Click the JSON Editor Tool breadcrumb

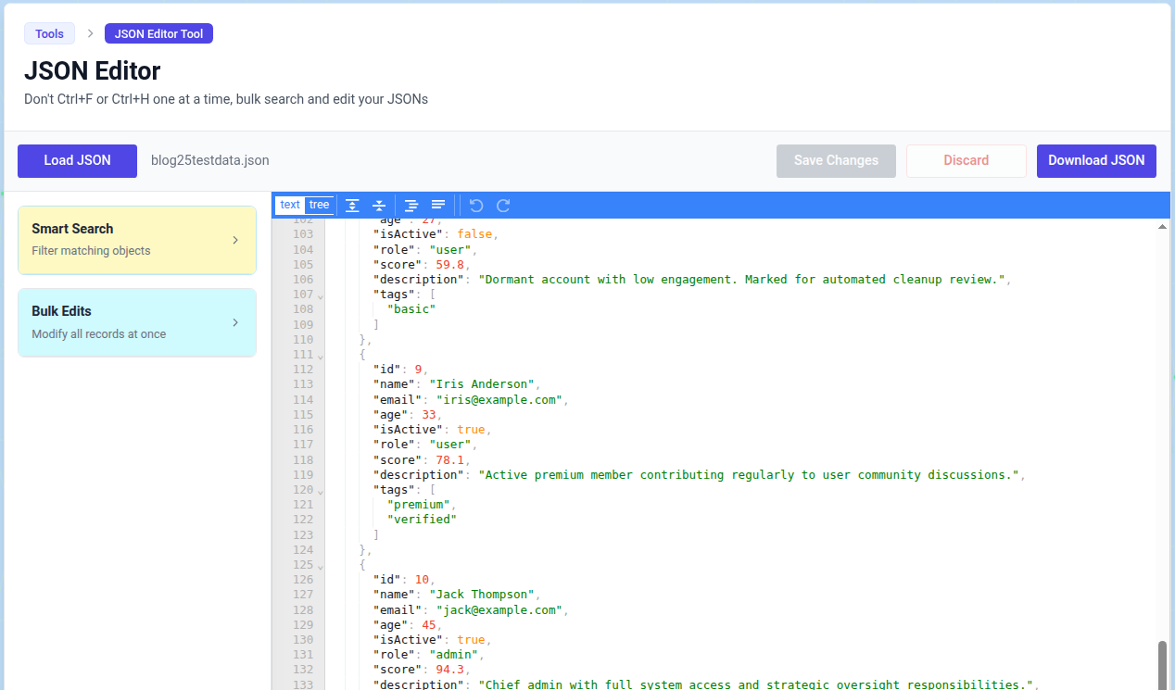[158, 34]
